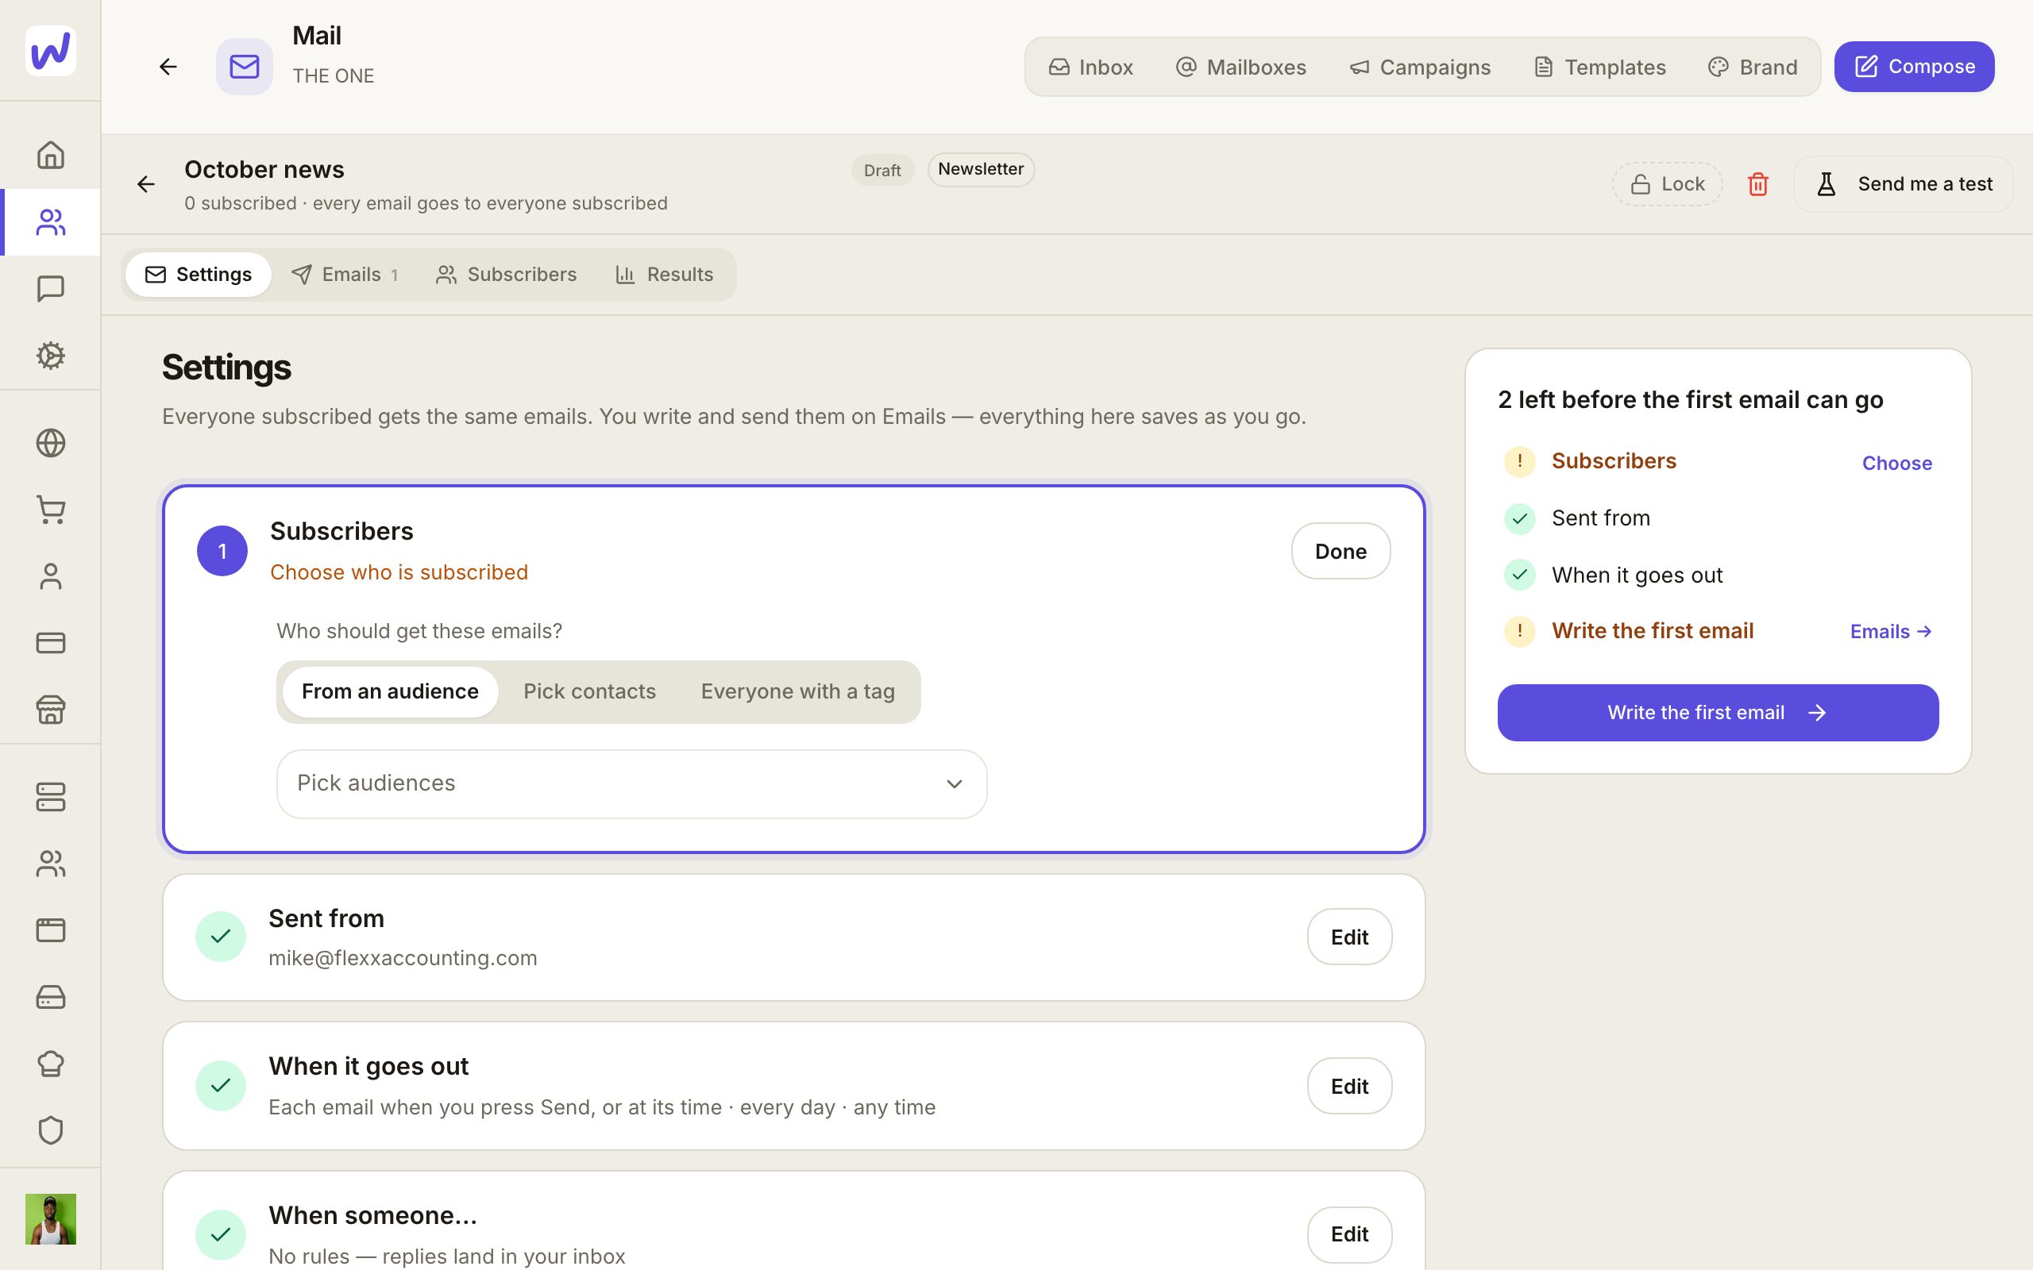Click the Mail envelope app icon

[x=245, y=67]
